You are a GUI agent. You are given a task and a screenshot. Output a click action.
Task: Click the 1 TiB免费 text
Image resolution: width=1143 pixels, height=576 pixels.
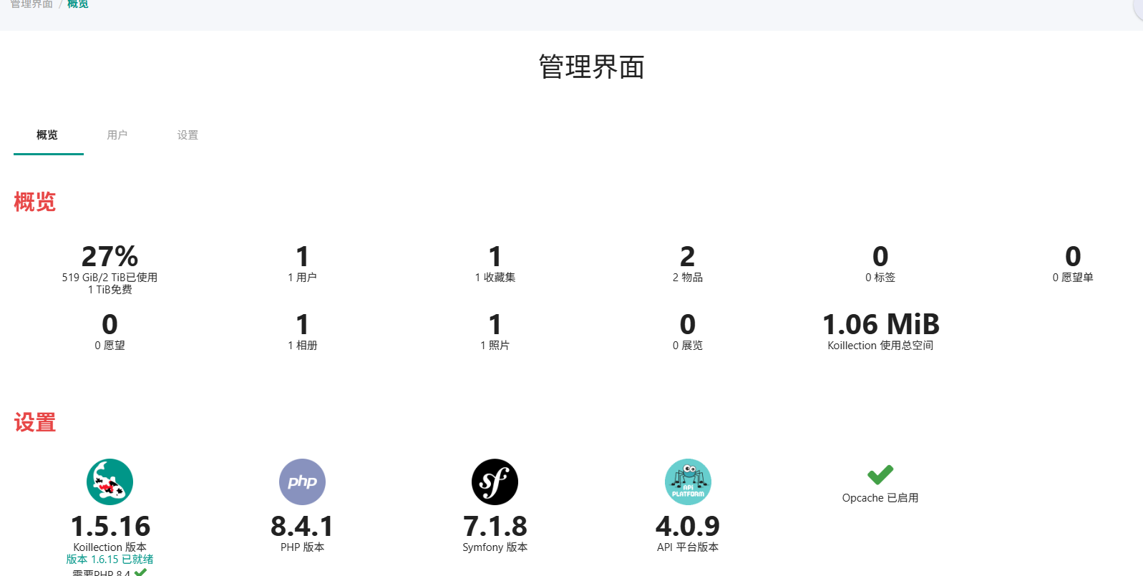[x=110, y=290]
